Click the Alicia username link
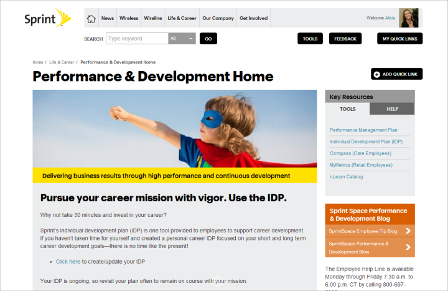This screenshot has width=448, height=291. pos(390,17)
